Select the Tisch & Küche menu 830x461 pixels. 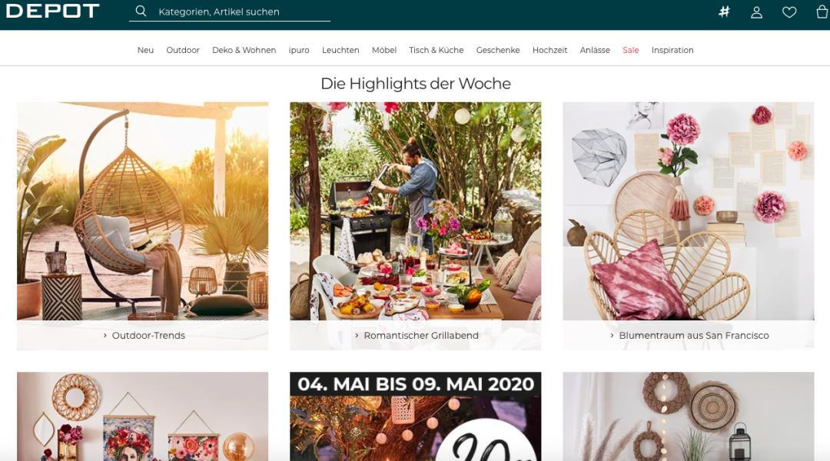click(437, 50)
